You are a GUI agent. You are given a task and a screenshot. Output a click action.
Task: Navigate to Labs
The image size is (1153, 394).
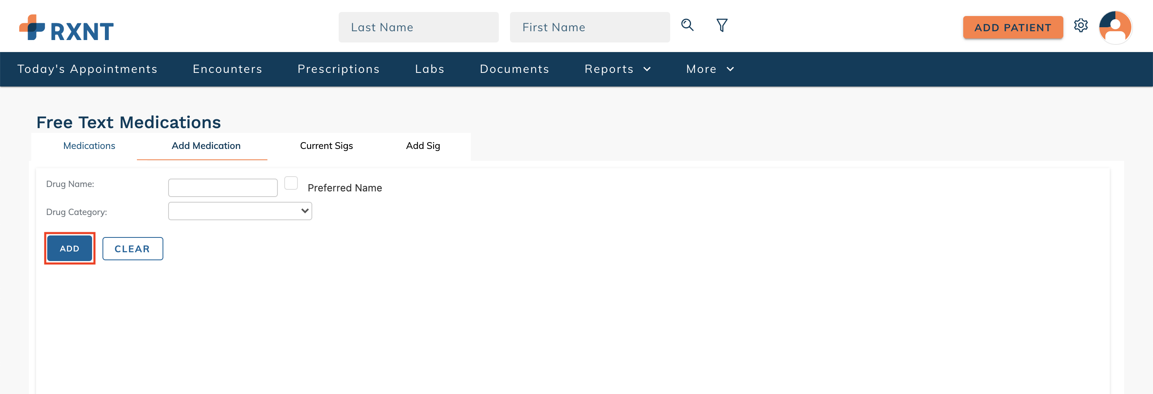pyautogui.click(x=430, y=69)
